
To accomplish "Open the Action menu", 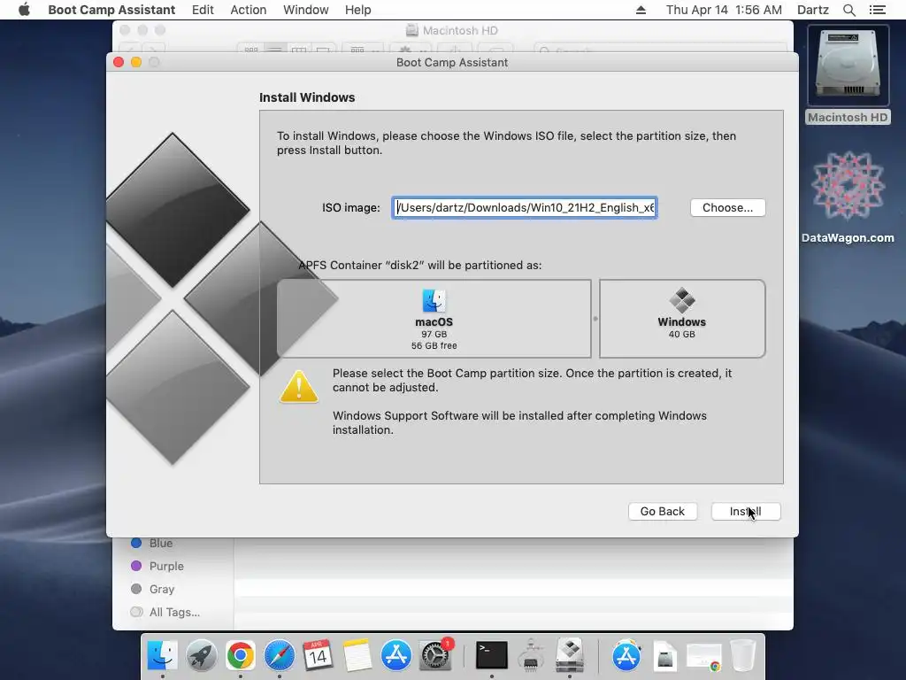I will coord(249,10).
